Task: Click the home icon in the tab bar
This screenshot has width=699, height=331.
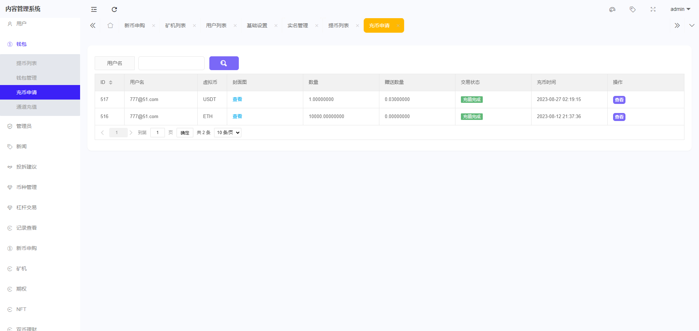Action: click(x=110, y=25)
